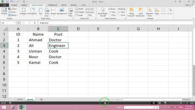Open the FILE tab
This screenshot has height=110, width=195.
pos(4,5)
